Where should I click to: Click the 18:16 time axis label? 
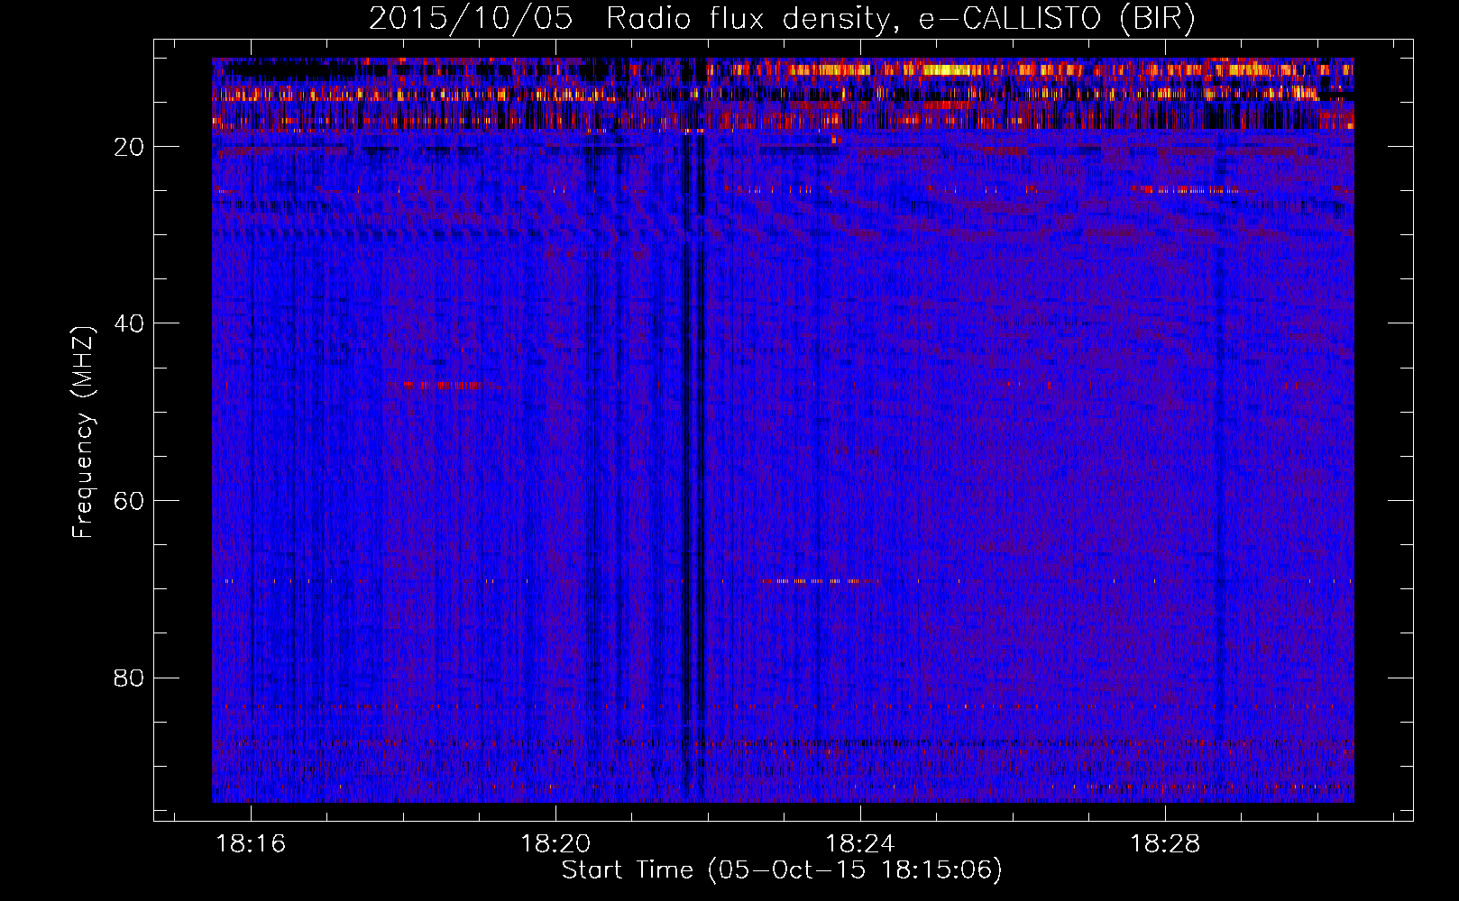[252, 843]
